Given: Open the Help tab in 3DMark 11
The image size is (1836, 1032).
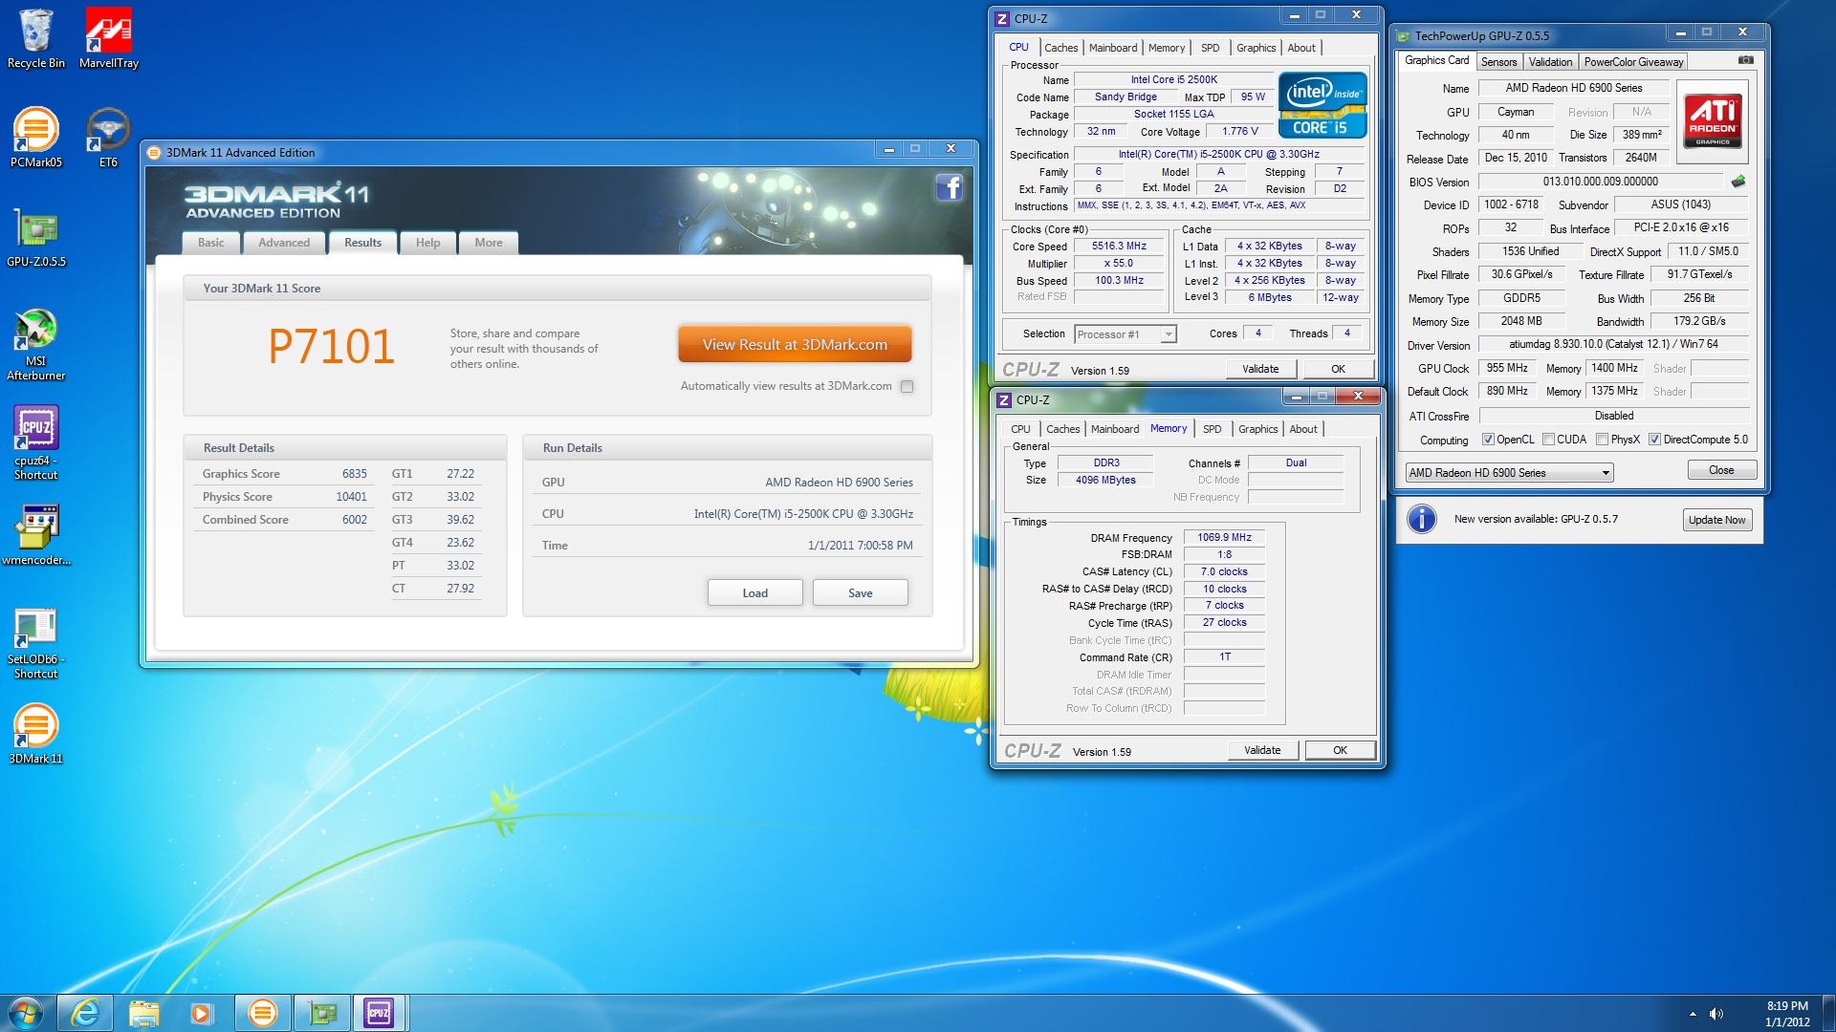Looking at the screenshot, I should click(x=427, y=243).
